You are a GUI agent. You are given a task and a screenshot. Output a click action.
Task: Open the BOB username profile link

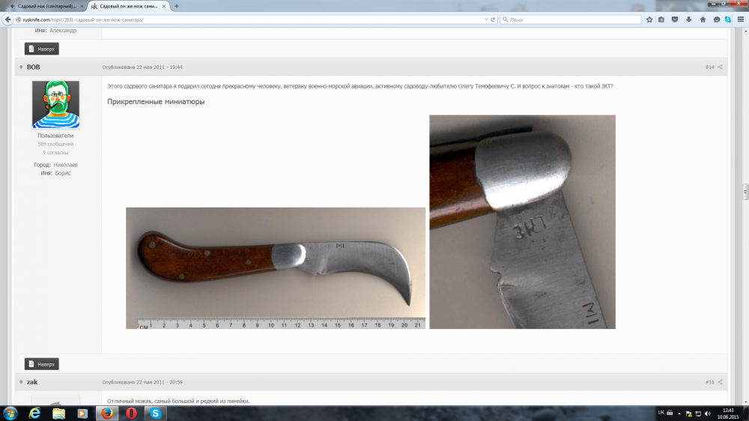(33, 67)
